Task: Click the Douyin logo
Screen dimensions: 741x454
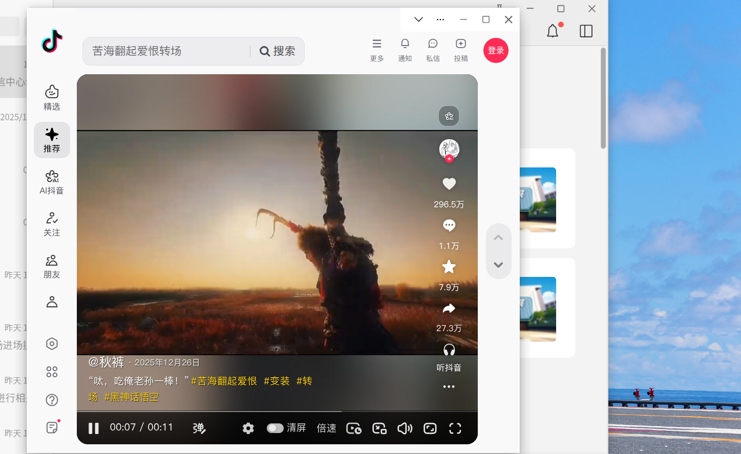Action: 52,41
